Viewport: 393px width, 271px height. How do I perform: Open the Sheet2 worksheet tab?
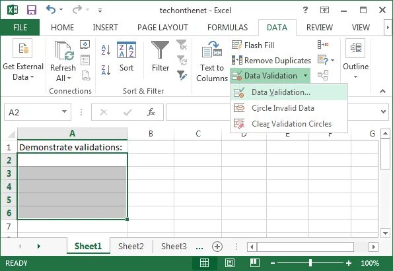click(x=131, y=246)
